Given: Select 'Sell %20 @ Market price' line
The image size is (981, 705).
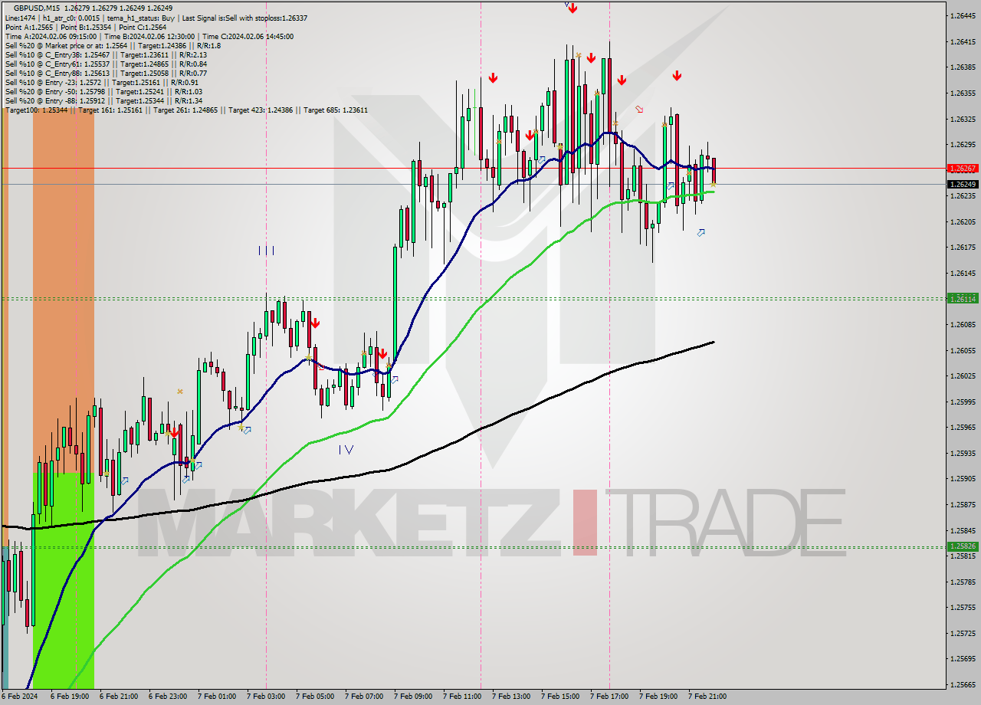Looking at the screenshot, I should (x=113, y=45).
